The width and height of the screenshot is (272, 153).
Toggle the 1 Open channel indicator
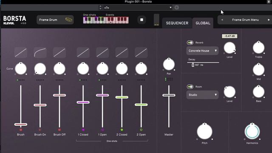tap(102, 130)
